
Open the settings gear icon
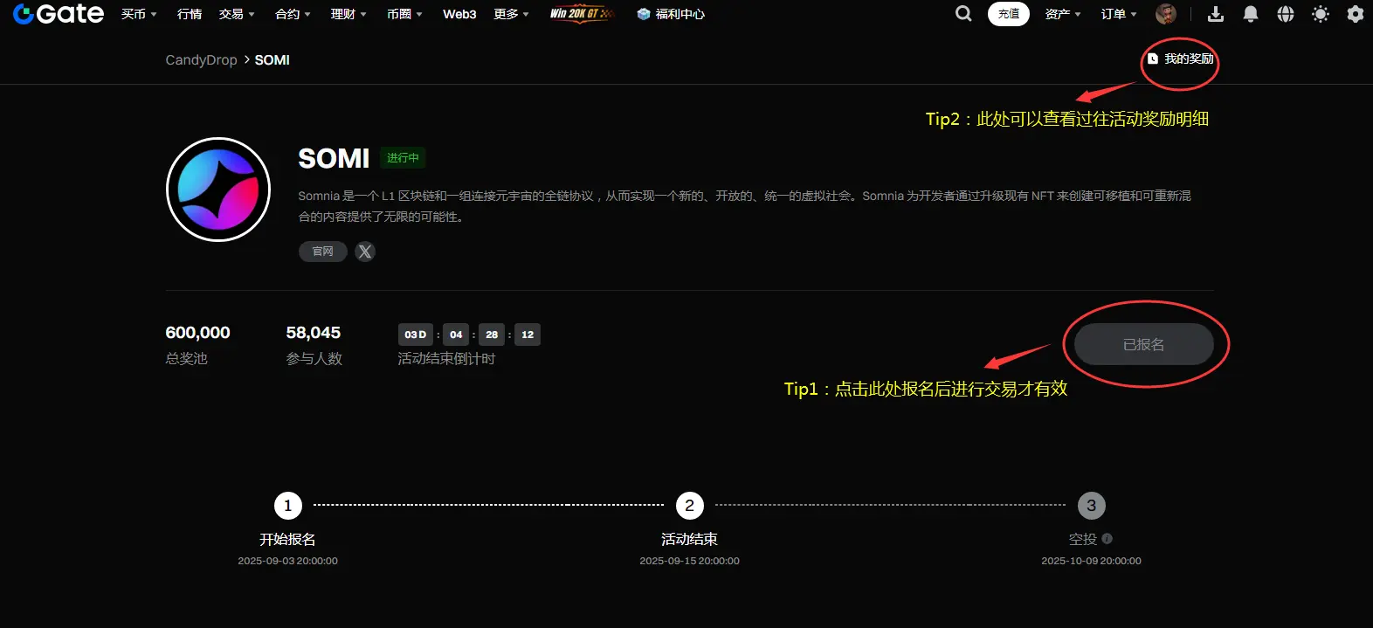[1356, 14]
